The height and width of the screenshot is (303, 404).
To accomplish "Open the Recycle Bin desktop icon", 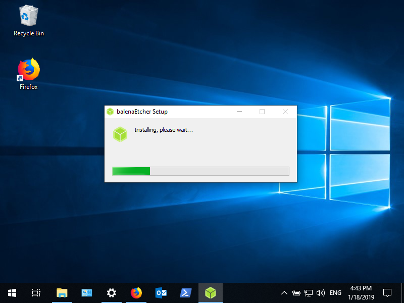I will tap(28, 21).
